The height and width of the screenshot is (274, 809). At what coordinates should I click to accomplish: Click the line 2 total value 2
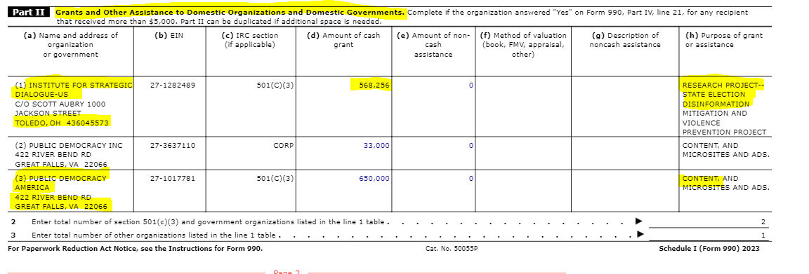tap(763, 222)
